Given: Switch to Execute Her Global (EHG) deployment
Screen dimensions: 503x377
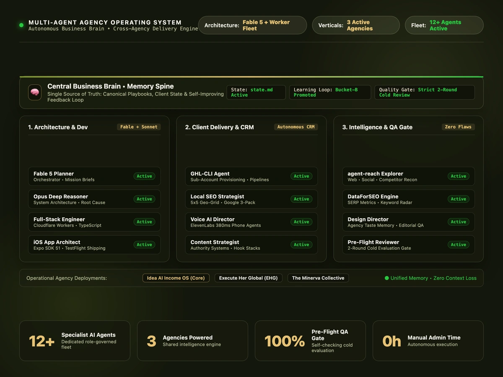Looking at the screenshot, I should [249, 278].
